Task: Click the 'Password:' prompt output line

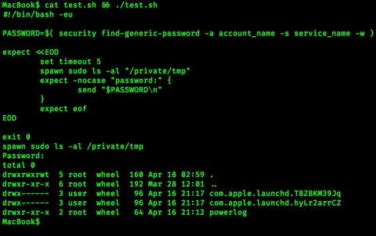Action: click(24, 155)
